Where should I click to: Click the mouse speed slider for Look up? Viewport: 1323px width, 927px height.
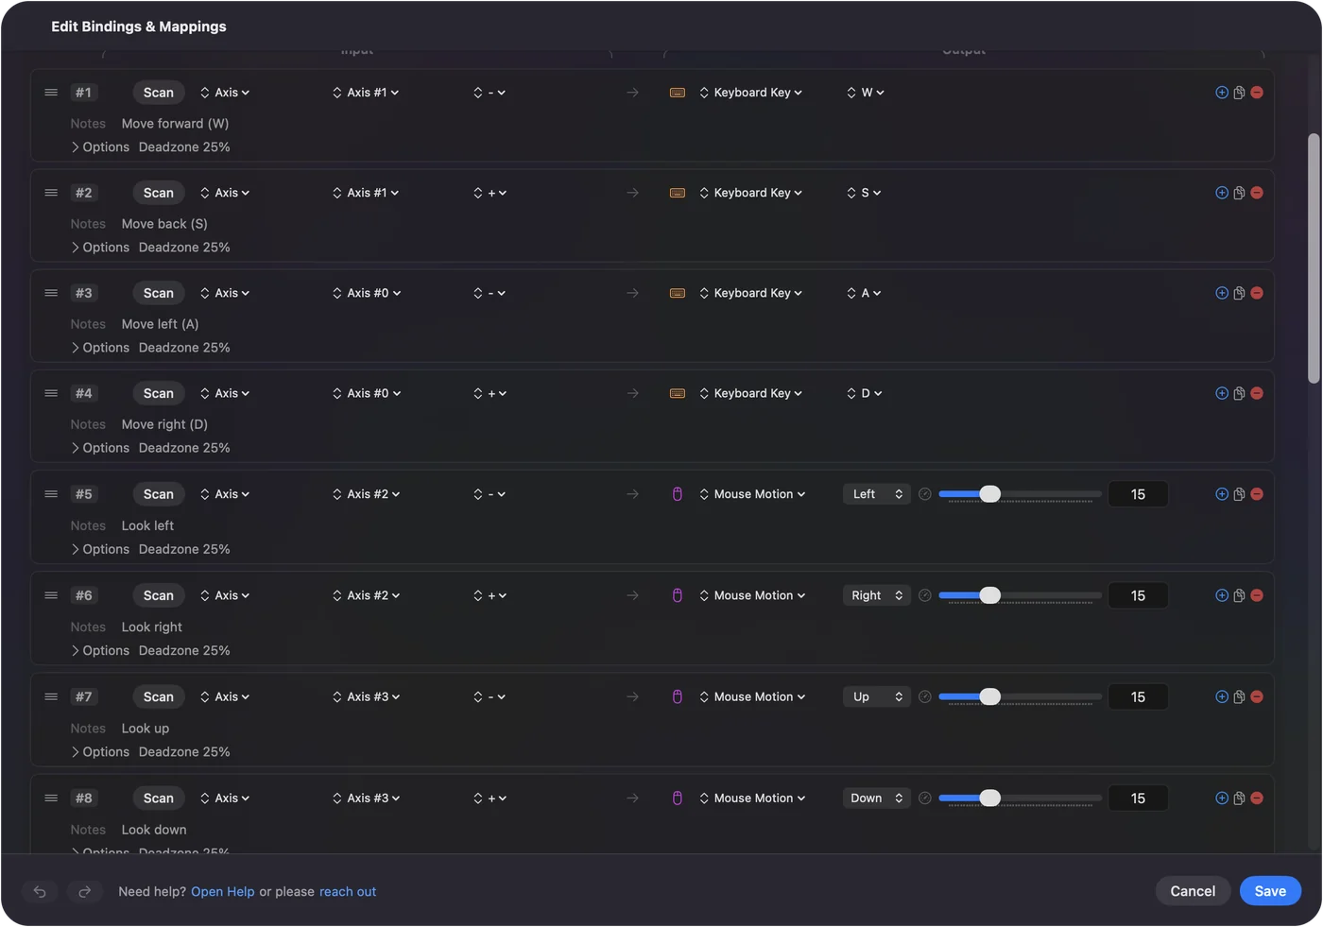[x=1020, y=696]
